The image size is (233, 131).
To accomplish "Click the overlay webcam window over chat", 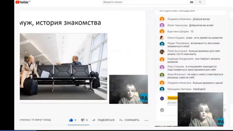I will tap(200, 109).
